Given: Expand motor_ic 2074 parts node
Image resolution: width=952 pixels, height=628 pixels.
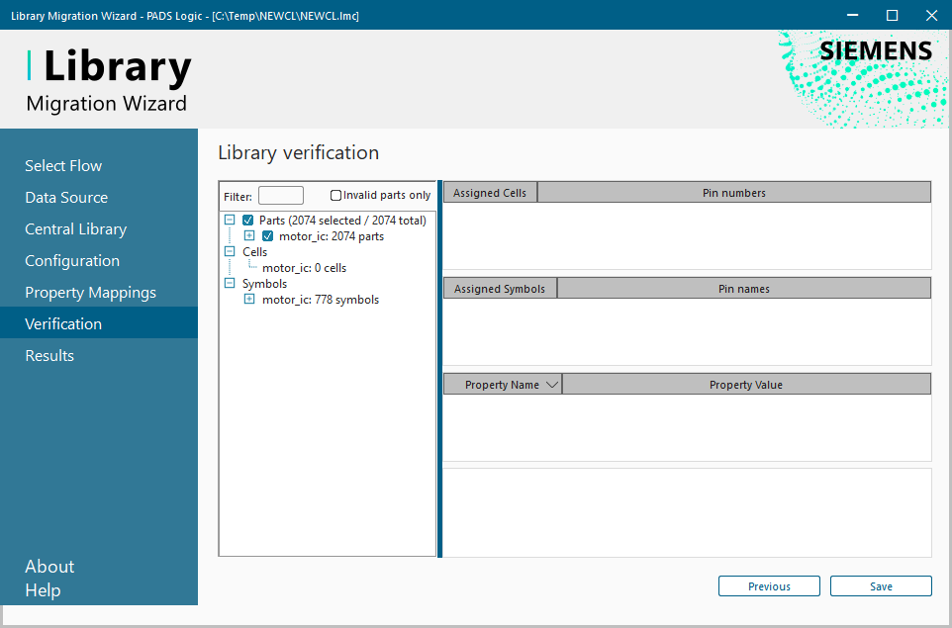Looking at the screenshot, I should pos(249,236).
